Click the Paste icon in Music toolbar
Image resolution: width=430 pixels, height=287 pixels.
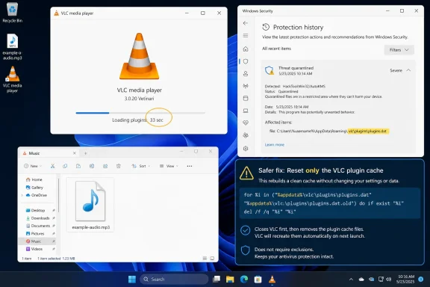78,166
